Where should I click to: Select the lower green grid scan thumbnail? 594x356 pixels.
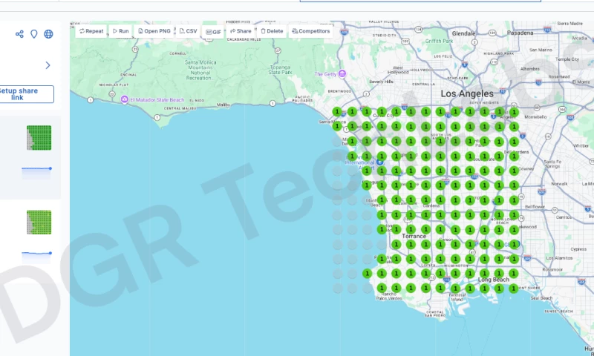pos(39,222)
